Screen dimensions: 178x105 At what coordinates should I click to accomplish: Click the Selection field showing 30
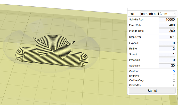[167, 66]
